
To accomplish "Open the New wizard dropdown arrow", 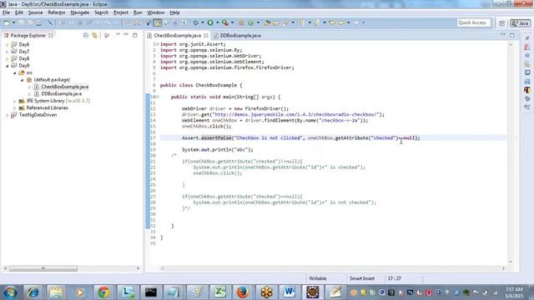I will click(13, 22).
